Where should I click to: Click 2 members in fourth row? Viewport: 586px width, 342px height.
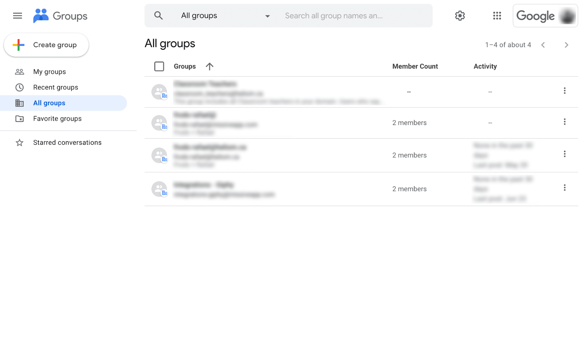pos(409,189)
